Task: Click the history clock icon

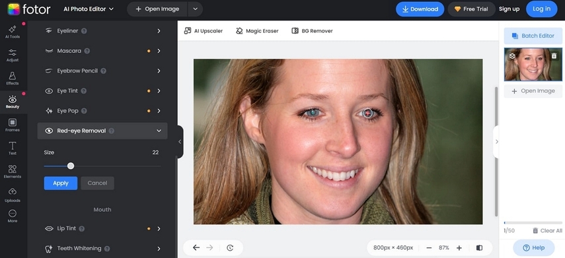Action: point(230,247)
